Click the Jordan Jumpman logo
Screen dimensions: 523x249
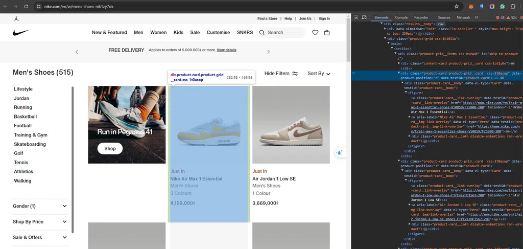click(16, 19)
